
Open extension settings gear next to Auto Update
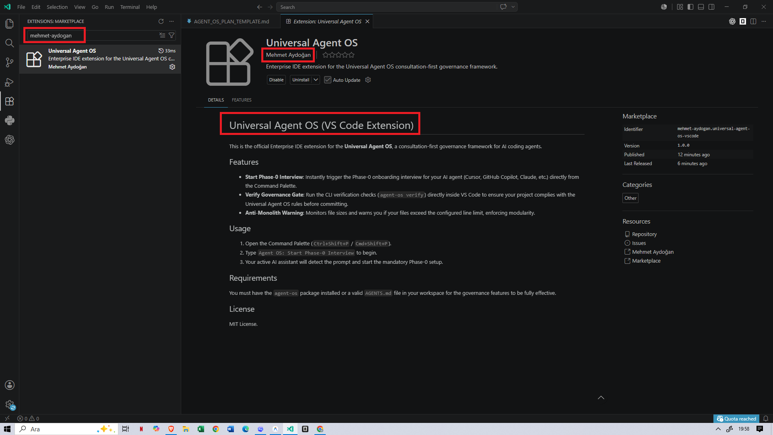[368, 80]
